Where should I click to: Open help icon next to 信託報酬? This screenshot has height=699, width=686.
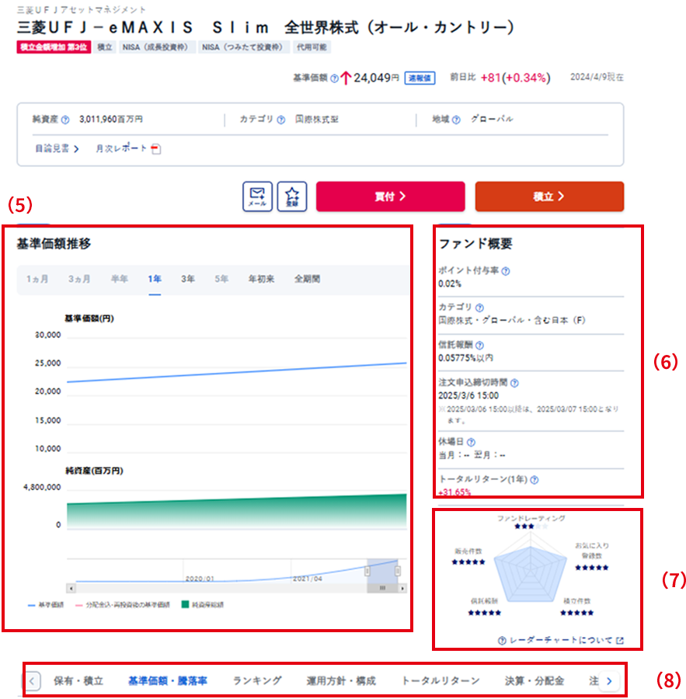pos(479,345)
